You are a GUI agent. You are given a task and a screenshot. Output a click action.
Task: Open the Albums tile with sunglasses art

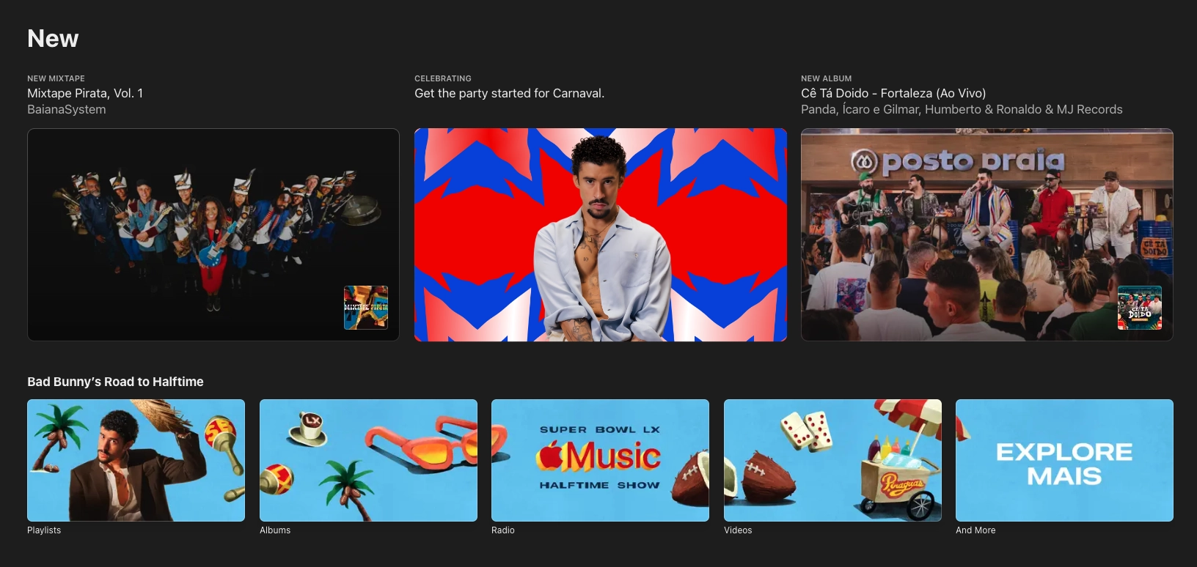368,460
